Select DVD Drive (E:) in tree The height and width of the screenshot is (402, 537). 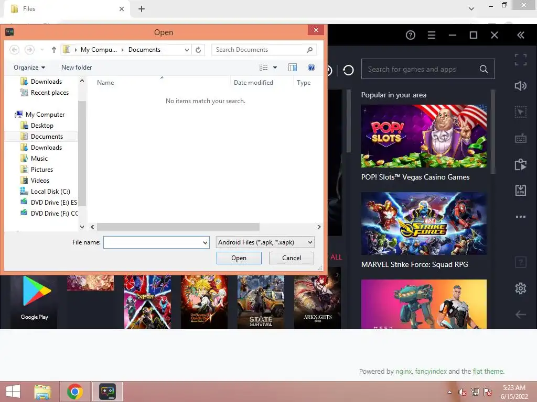[x=53, y=203]
